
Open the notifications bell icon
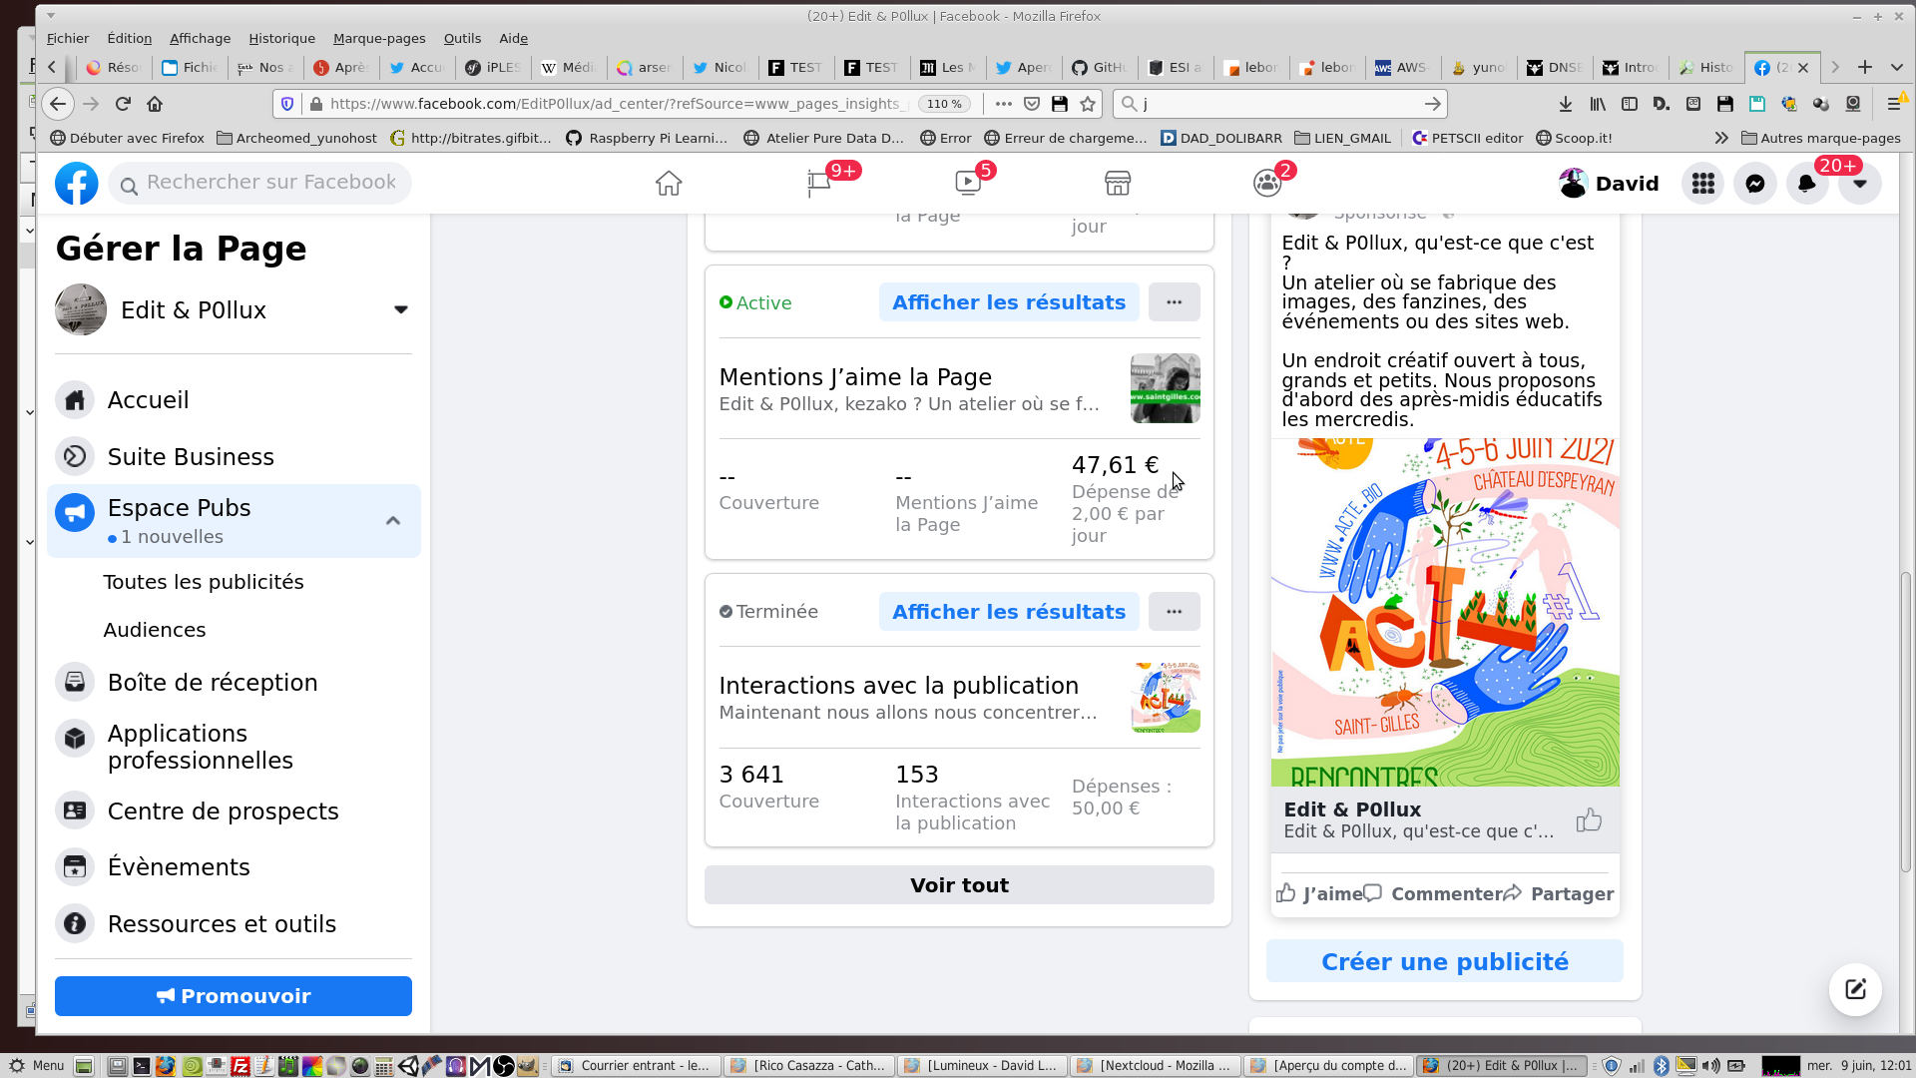1806,184
